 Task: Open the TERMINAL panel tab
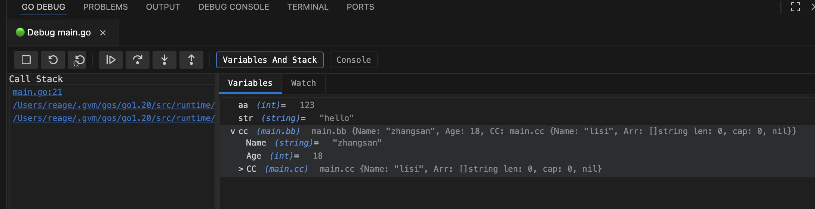(308, 7)
